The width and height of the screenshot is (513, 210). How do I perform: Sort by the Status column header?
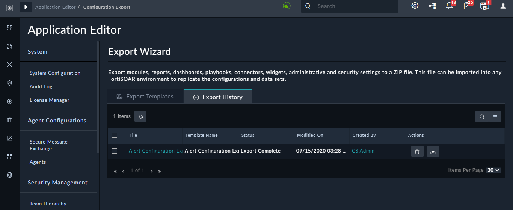tap(248, 135)
